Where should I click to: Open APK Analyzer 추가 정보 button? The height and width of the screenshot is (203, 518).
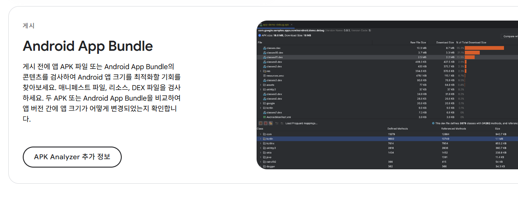72,157
